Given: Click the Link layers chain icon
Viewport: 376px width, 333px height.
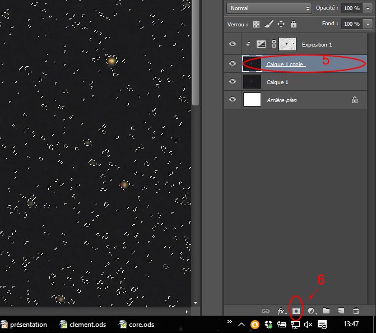Looking at the screenshot, I should pos(266,311).
